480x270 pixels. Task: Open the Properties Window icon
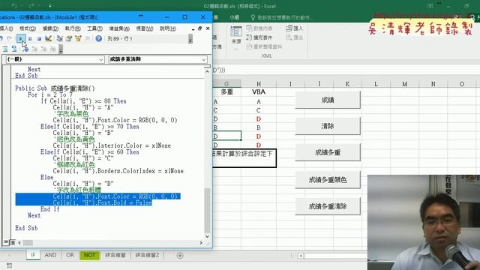pyautogui.click(x=69, y=38)
